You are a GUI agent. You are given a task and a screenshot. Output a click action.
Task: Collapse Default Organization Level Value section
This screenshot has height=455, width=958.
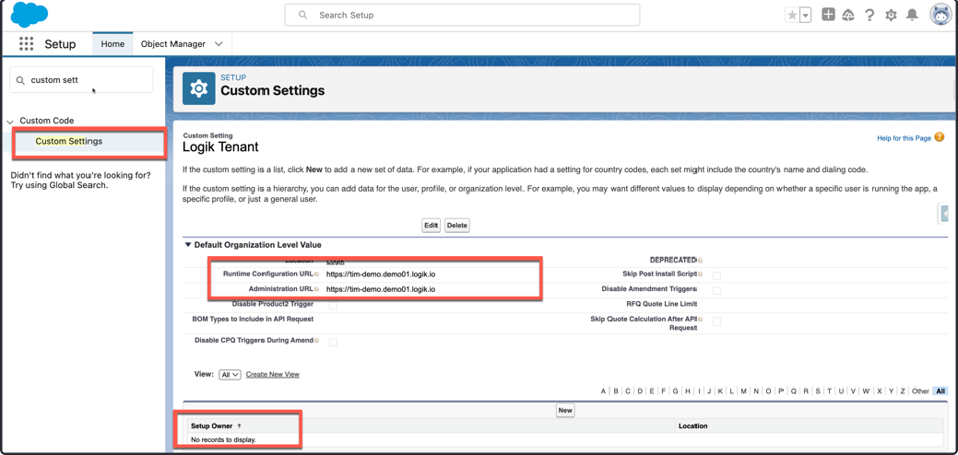click(x=188, y=245)
